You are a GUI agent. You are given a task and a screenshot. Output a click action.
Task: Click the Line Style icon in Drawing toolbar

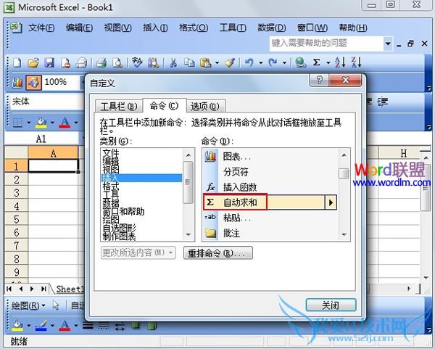coord(88,325)
